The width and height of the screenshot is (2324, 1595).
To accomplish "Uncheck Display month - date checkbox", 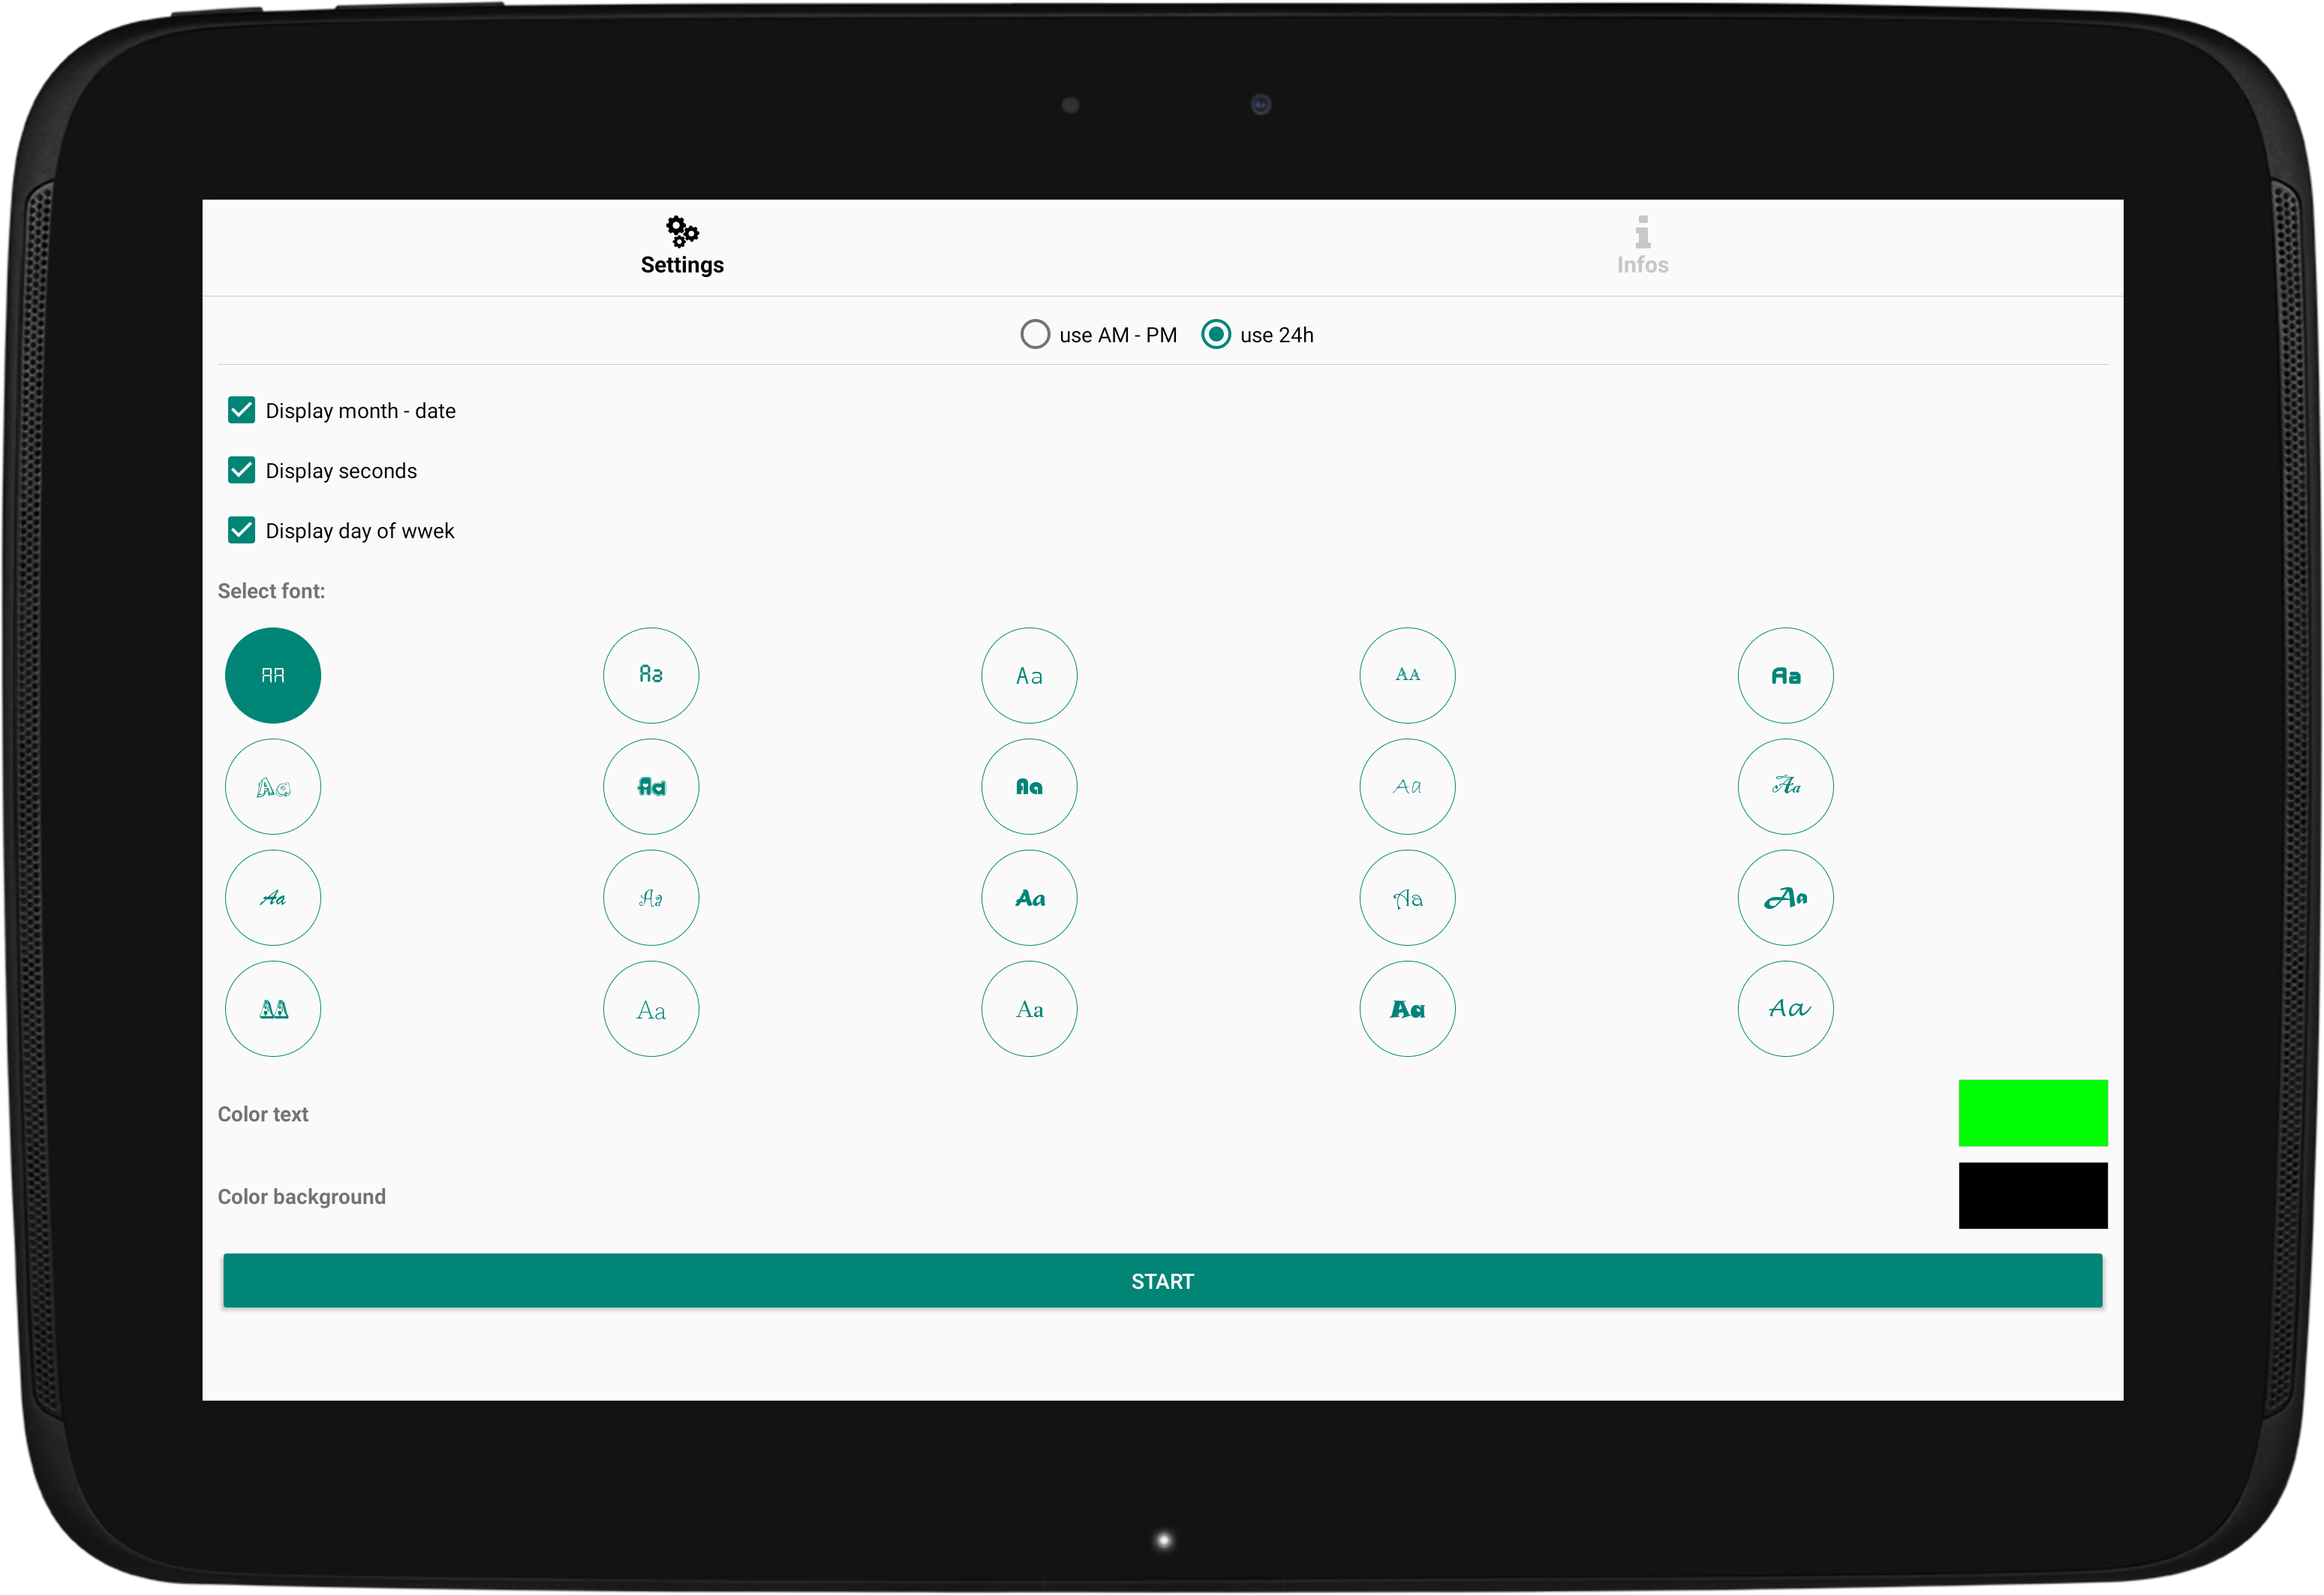I will [x=342, y=411].
